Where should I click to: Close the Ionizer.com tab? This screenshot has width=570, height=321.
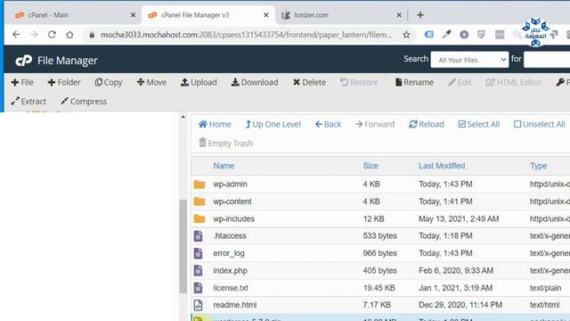pyautogui.click(x=399, y=15)
